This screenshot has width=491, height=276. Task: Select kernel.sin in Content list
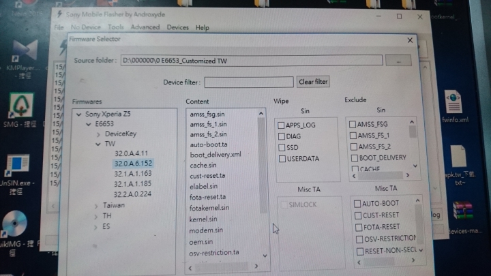tap(203, 219)
